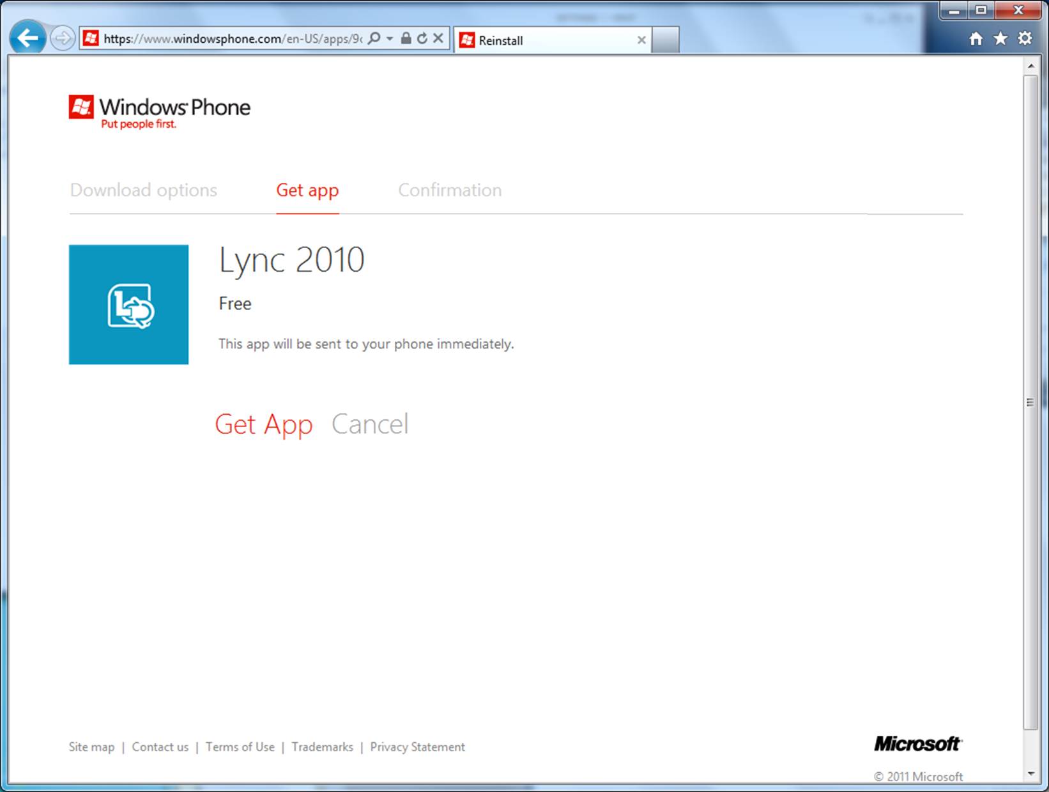Click the URL field showing windowsphone.com
Image resolution: width=1049 pixels, height=792 pixels.
(233, 38)
